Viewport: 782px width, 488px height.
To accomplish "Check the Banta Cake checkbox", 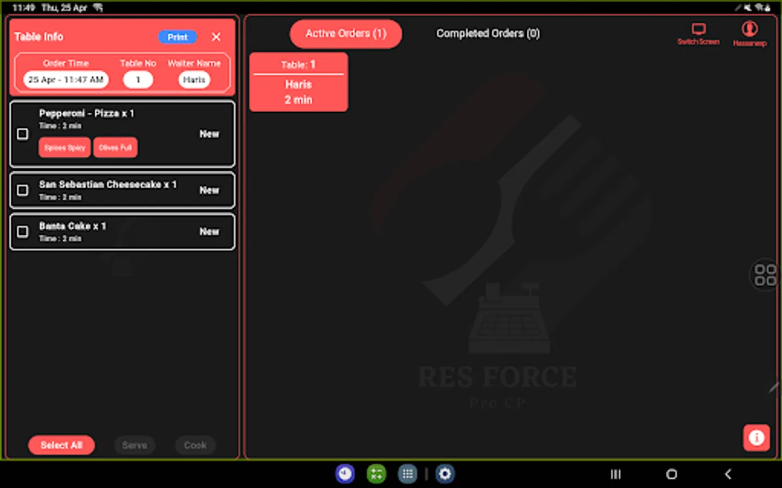I will [x=22, y=232].
